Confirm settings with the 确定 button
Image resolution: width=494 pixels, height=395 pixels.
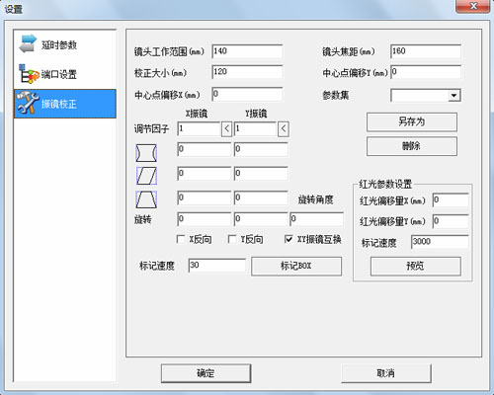[x=206, y=373]
